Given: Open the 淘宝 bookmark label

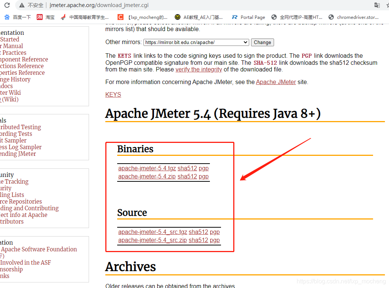Looking at the screenshot, I should (x=50, y=17).
